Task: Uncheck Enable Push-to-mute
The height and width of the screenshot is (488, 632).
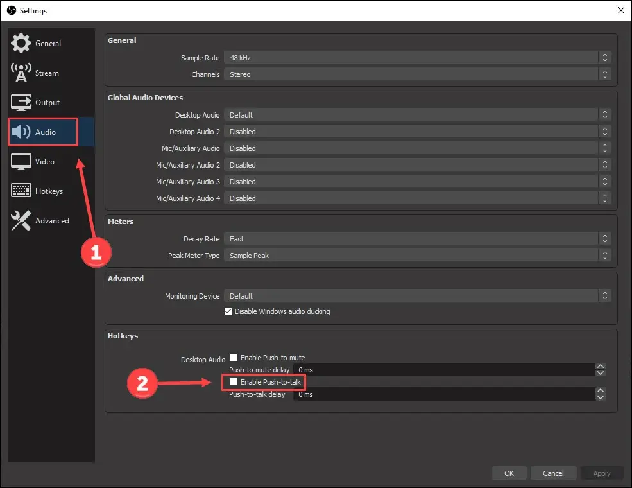Action: point(234,358)
